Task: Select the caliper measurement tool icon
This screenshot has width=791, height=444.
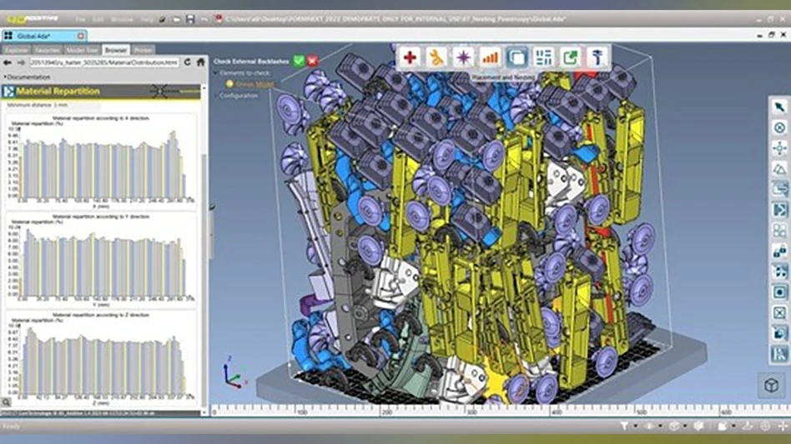Action: tap(597, 57)
